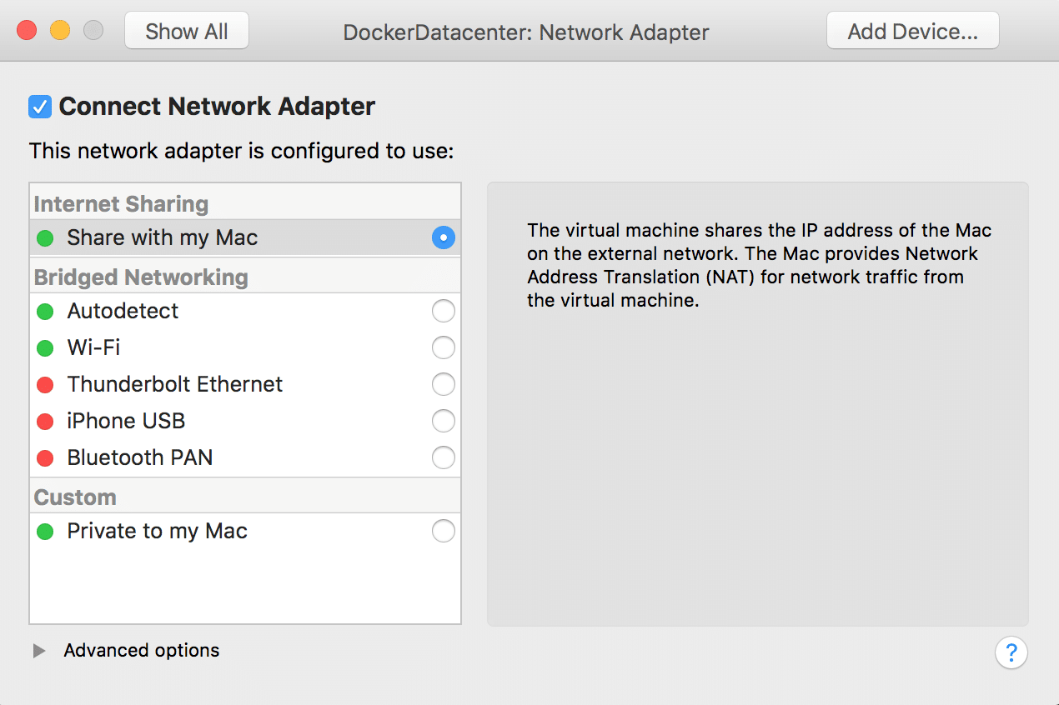Select the Private to my Mac radio button
Image resolution: width=1059 pixels, height=705 pixels.
pyautogui.click(x=443, y=531)
